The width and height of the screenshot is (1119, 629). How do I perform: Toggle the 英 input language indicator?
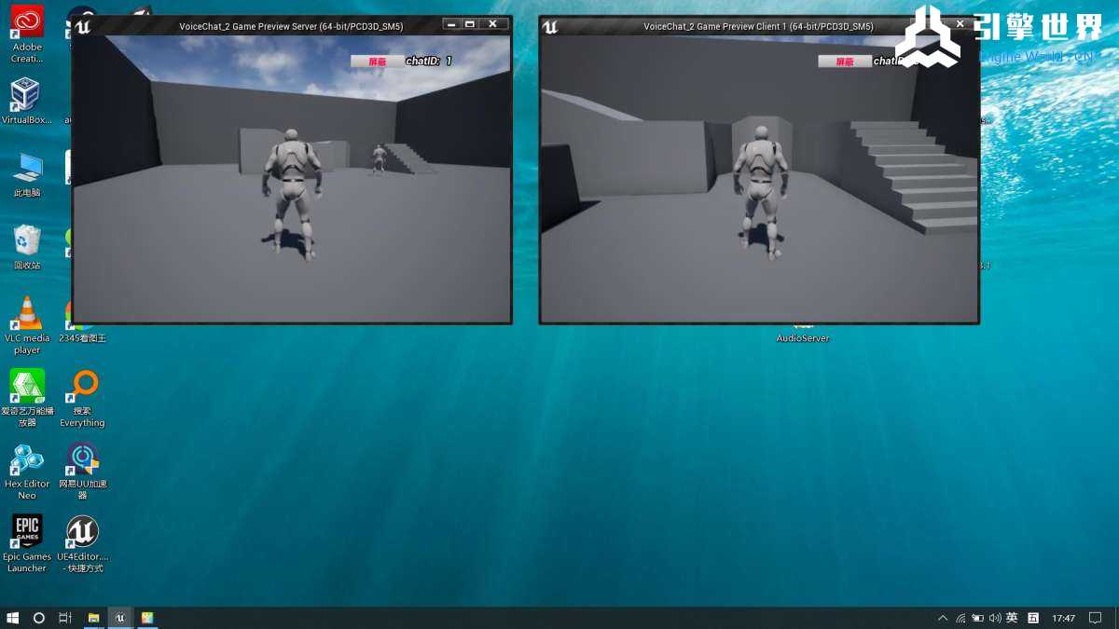coord(1012,618)
